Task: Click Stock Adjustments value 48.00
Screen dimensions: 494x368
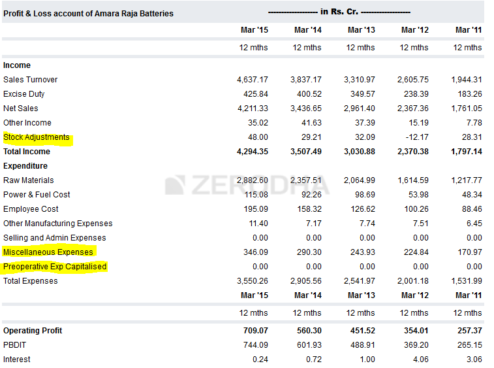Action: [x=258, y=137]
